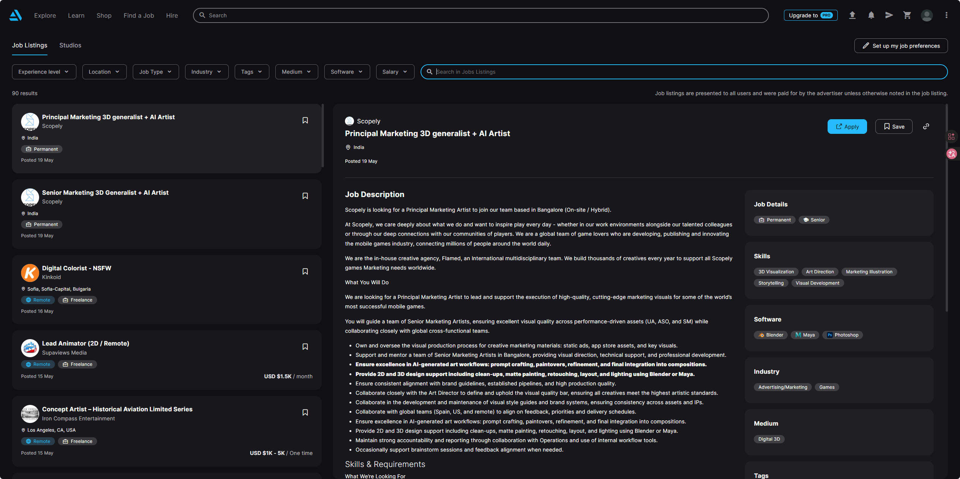This screenshot has width=960, height=479.
Task: Click the Art Direction skill tag
Action: coord(820,272)
